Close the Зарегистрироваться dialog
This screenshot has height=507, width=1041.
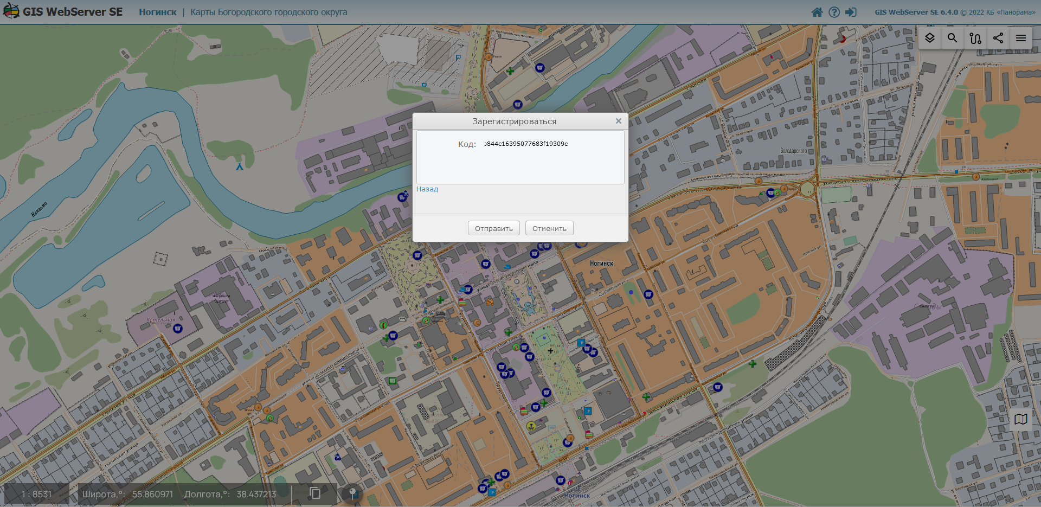[618, 121]
